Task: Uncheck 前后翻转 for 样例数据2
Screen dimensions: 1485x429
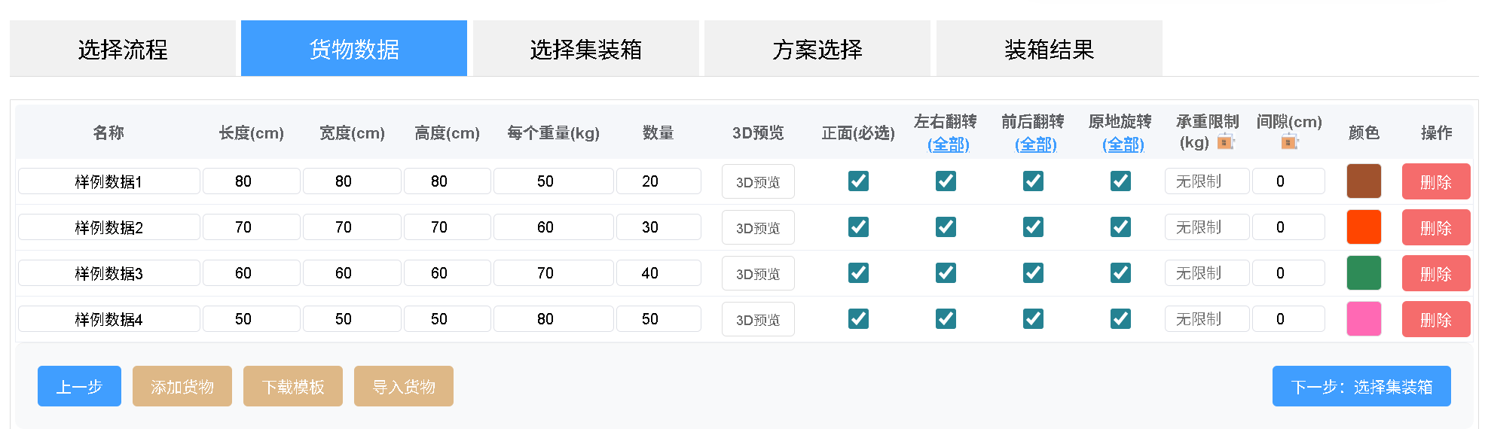Action: click(x=1033, y=227)
